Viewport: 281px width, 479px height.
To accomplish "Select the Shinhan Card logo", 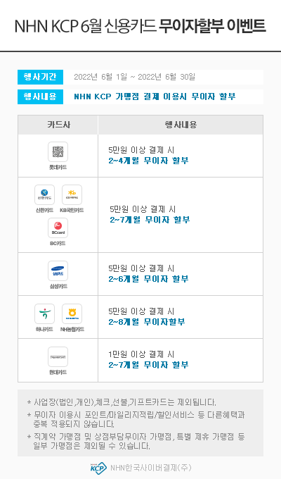I will [44, 194].
